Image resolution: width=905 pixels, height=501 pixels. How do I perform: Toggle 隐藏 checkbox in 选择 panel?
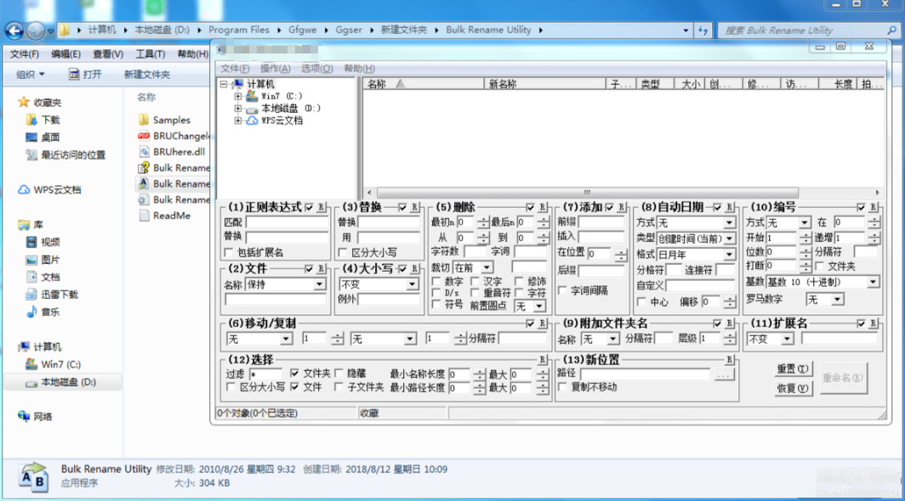pos(339,373)
